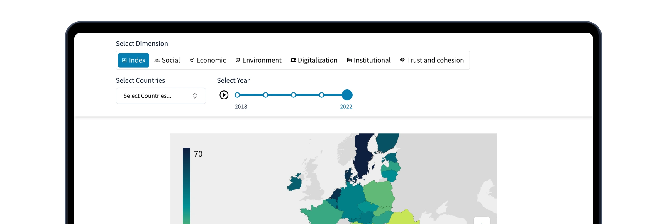Click the Select Countries heading label
Screen dimensions: 664x224
pyautogui.click(x=140, y=80)
